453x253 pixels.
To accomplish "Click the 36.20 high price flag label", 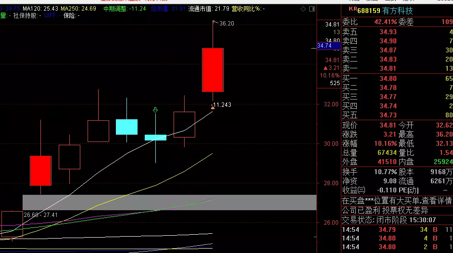I will 226,24.
